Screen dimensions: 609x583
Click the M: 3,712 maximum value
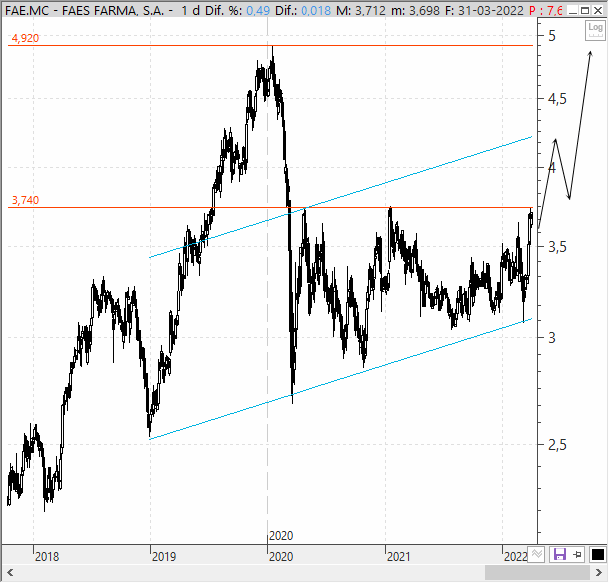(361, 11)
